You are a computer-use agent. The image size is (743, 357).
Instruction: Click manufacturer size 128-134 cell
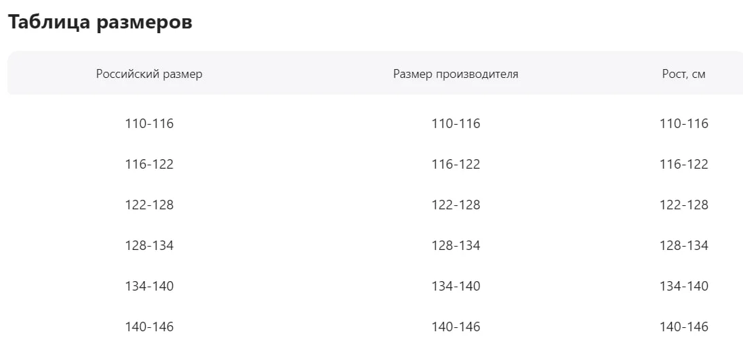[x=456, y=246]
